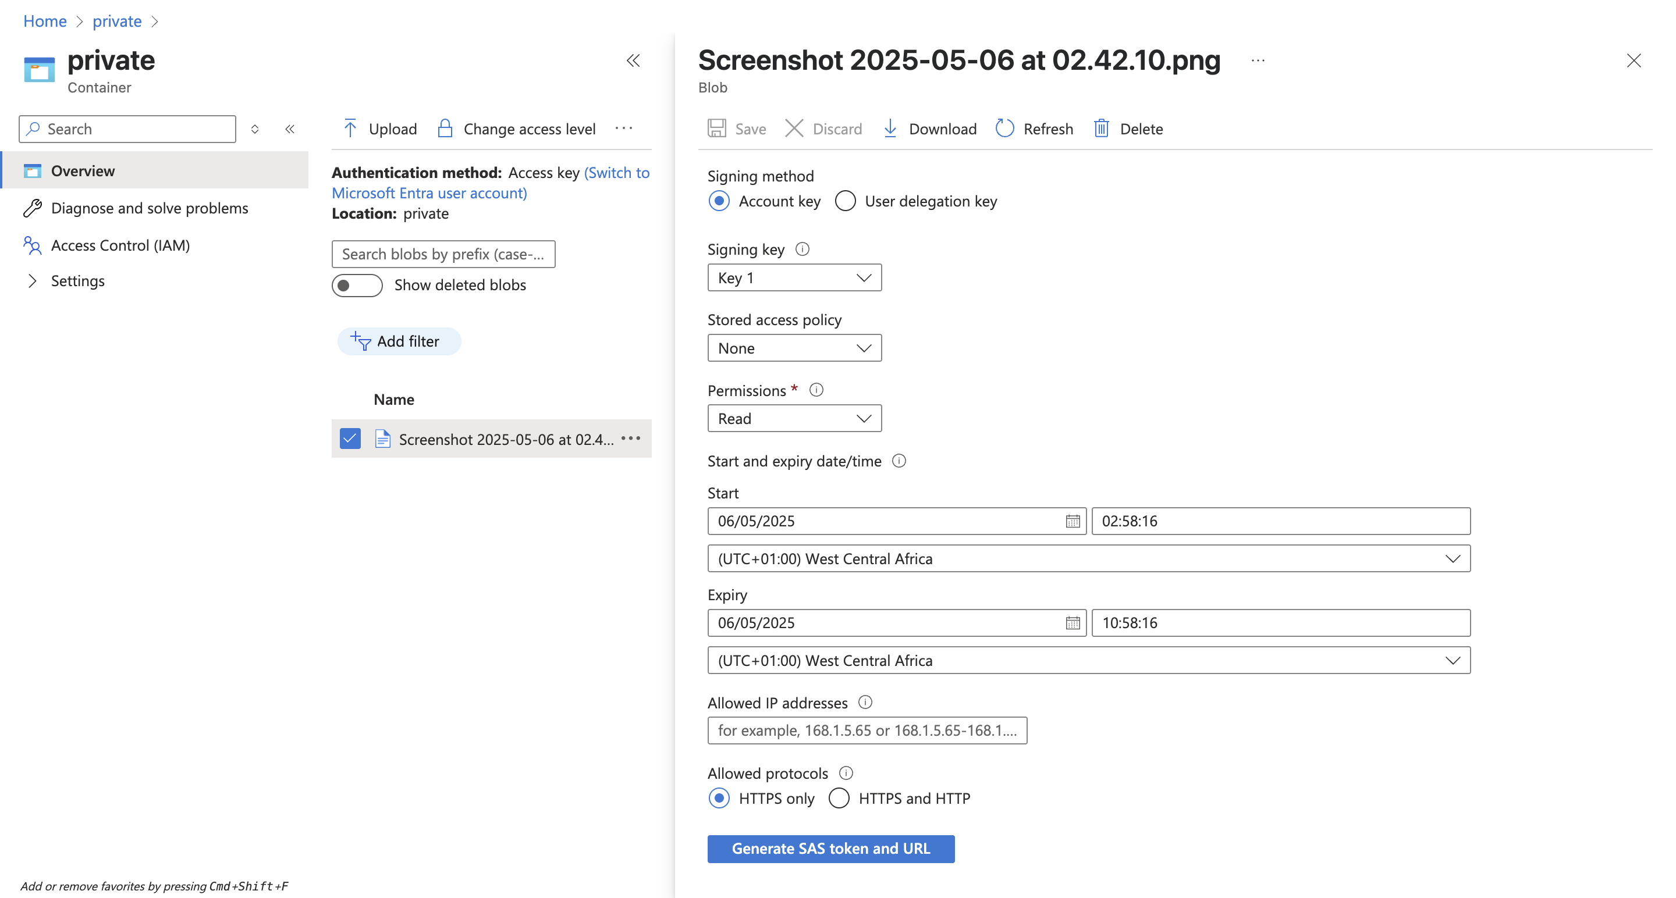Open container toolbar more options ellipsis
Screen dimensions: 1676x898
pos(624,128)
